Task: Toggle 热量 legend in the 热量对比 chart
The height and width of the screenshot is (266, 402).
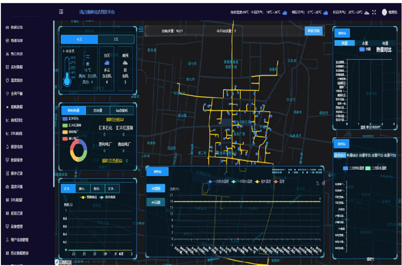Action: [x=365, y=49]
